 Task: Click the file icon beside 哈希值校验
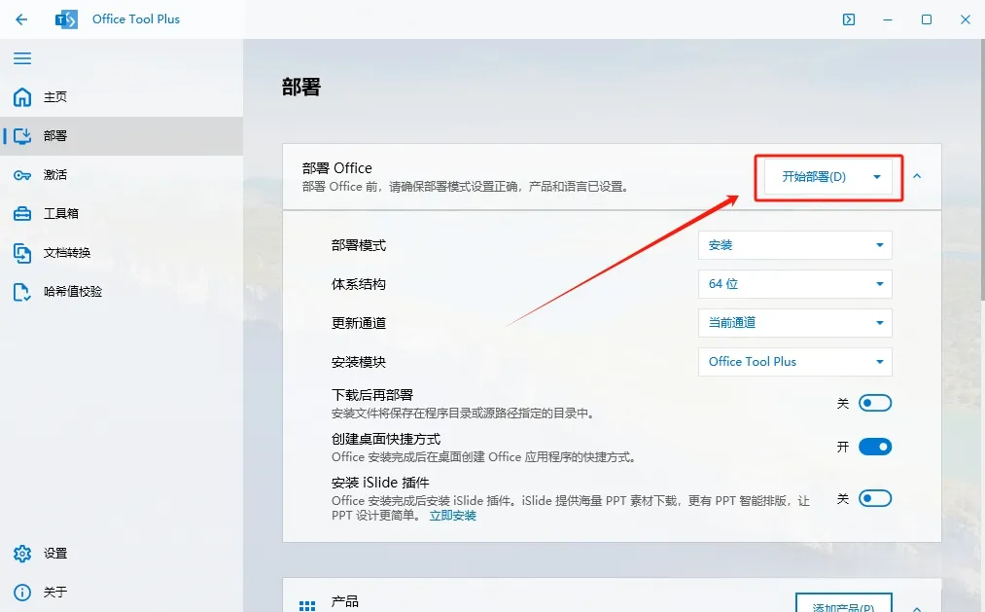[x=22, y=292]
